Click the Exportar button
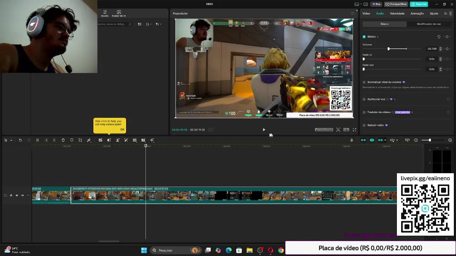The width and height of the screenshot is (456, 256). [x=419, y=4]
